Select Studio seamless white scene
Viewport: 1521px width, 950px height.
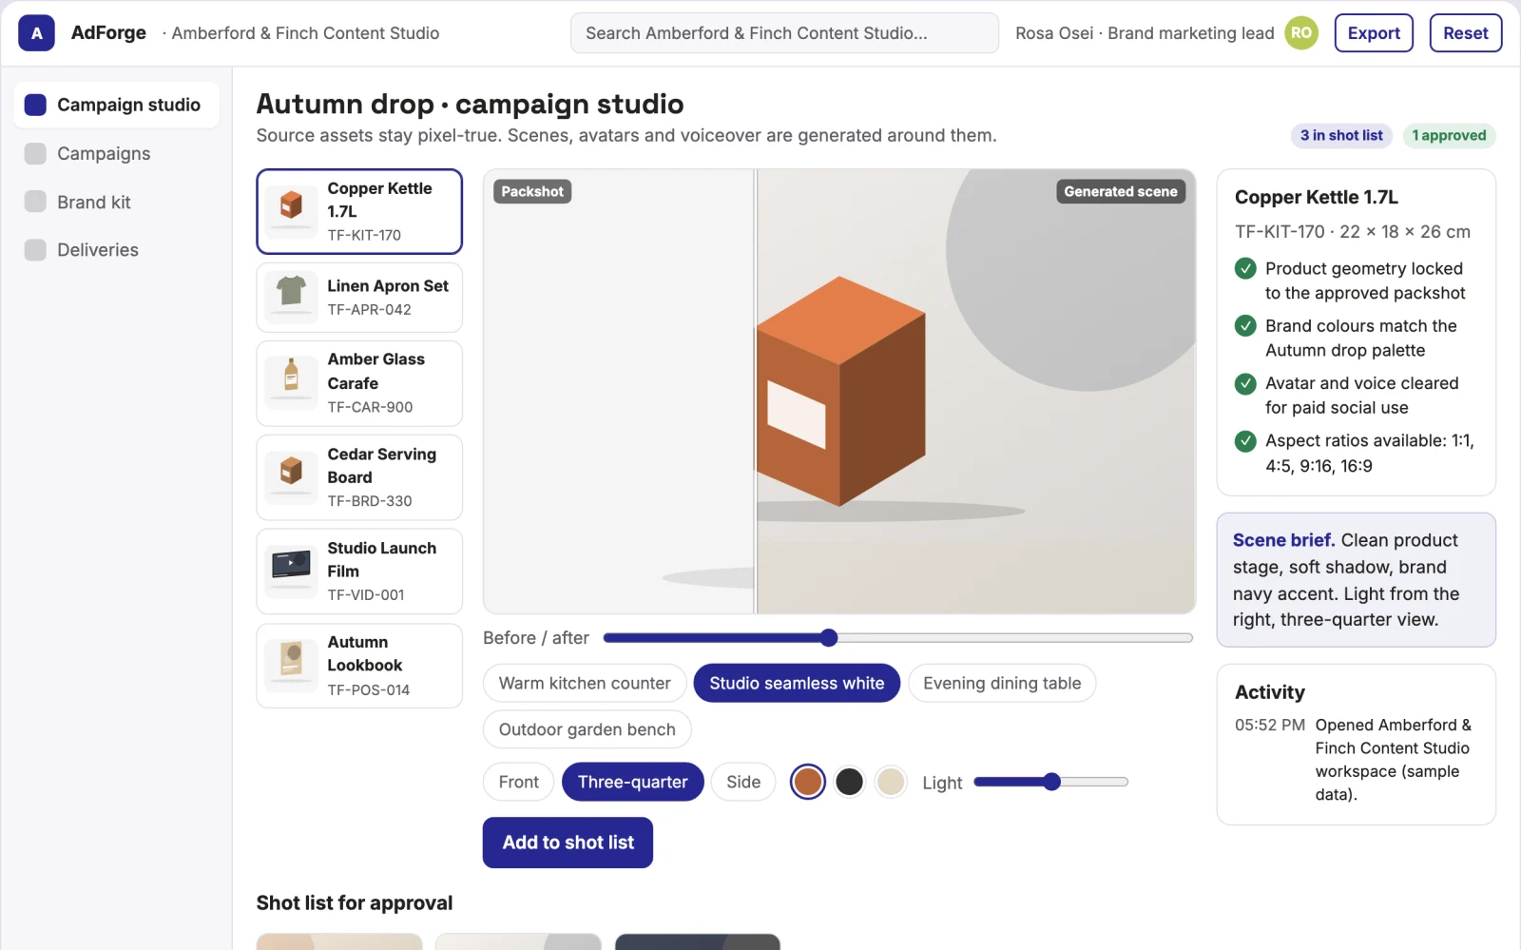[x=797, y=684]
